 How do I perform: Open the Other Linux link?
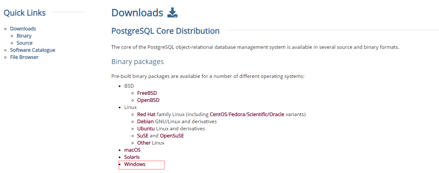[144, 143]
